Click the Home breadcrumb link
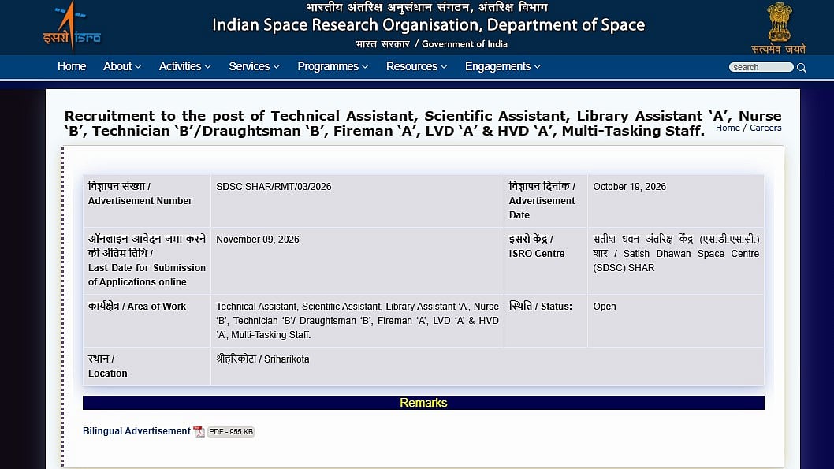The width and height of the screenshot is (834, 469). tap(728, 128)
